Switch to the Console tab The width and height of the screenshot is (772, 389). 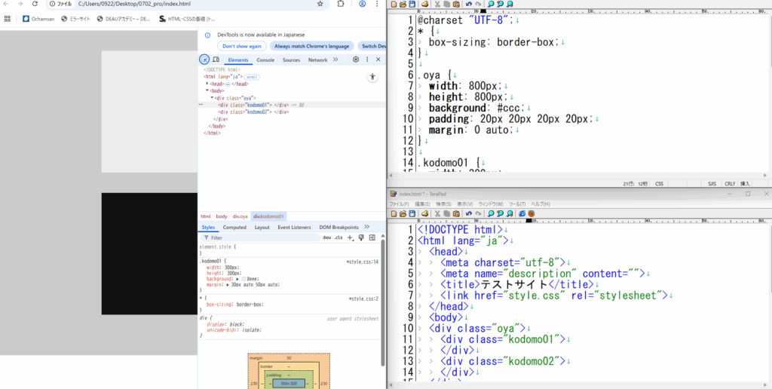(265, 60)
